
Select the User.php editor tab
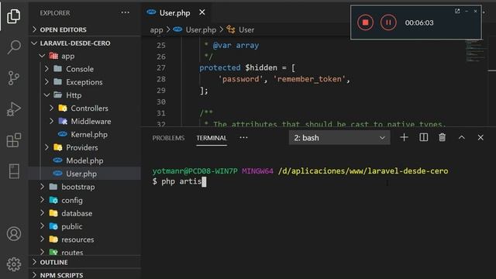[x=174, y=12]
